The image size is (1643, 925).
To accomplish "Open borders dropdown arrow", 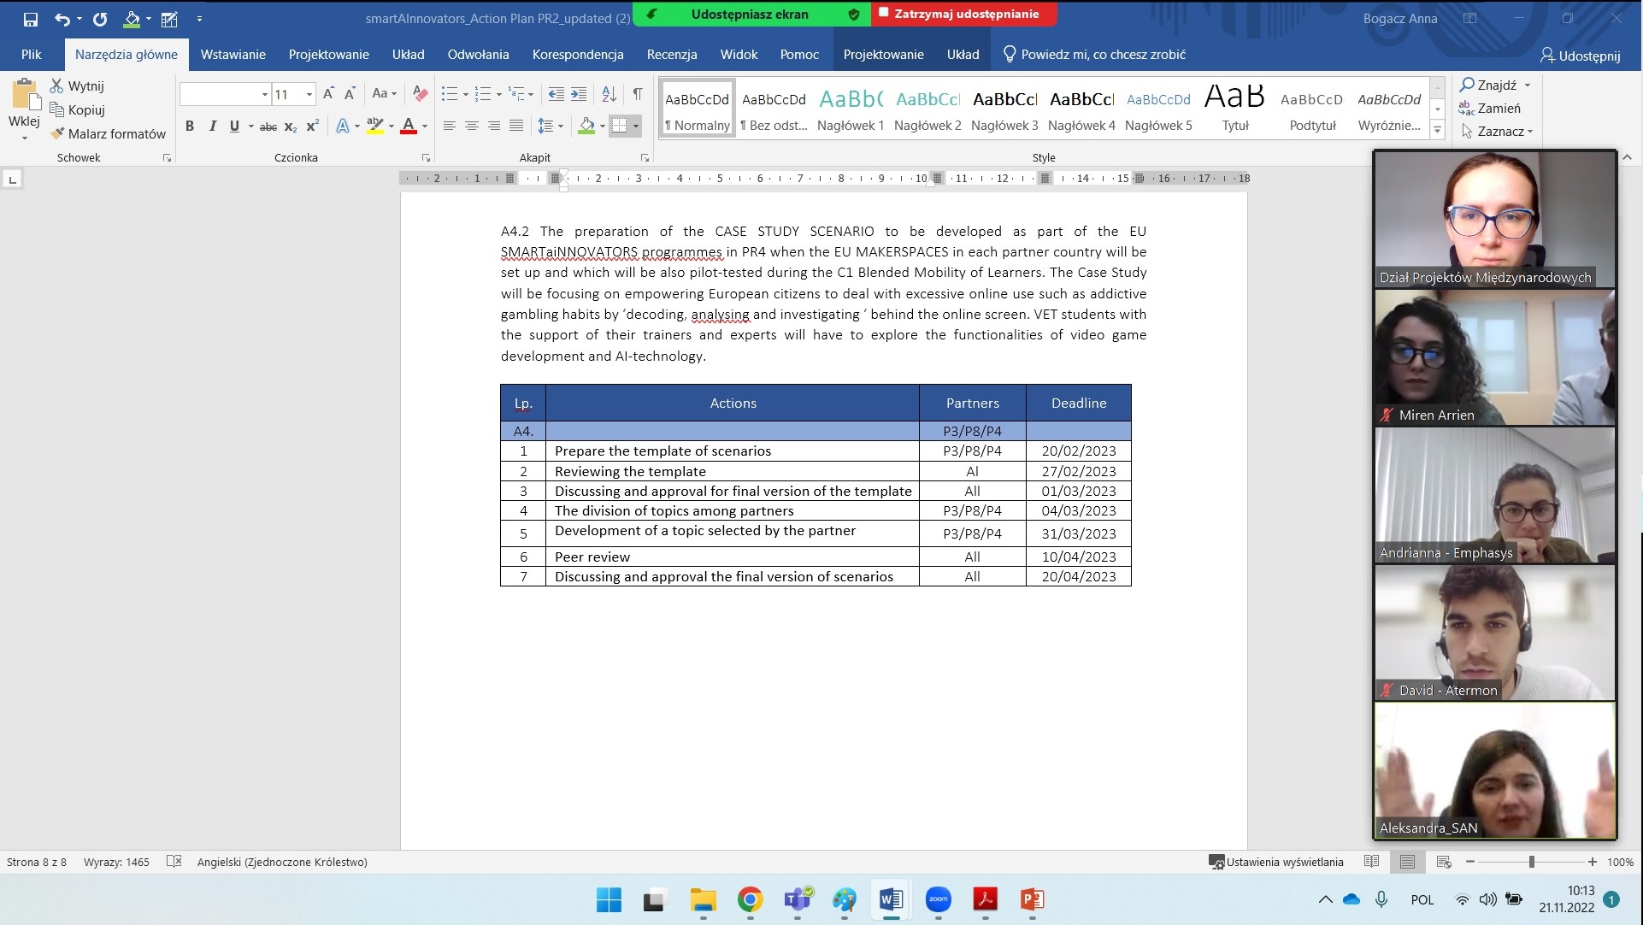I will [636, 126].
